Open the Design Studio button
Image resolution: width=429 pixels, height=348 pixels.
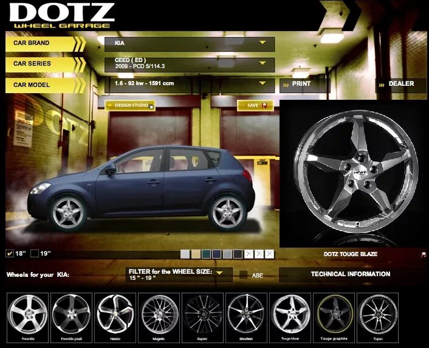pyautogui.click(x=130, y=105)
